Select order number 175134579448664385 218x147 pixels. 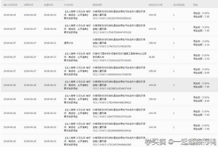119,145
